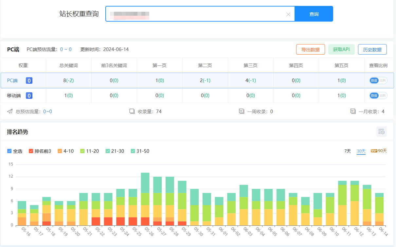The image size is (396, 247).
Task: Click 移动端 第五页 value 1(0)
Action: click(342, 96)
